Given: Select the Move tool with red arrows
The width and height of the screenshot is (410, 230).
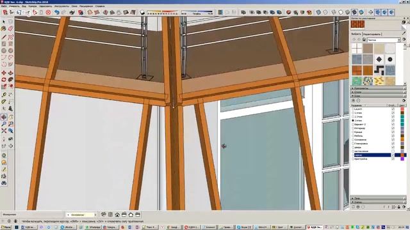Looking at the screenshot, I should tap(4, 73).
